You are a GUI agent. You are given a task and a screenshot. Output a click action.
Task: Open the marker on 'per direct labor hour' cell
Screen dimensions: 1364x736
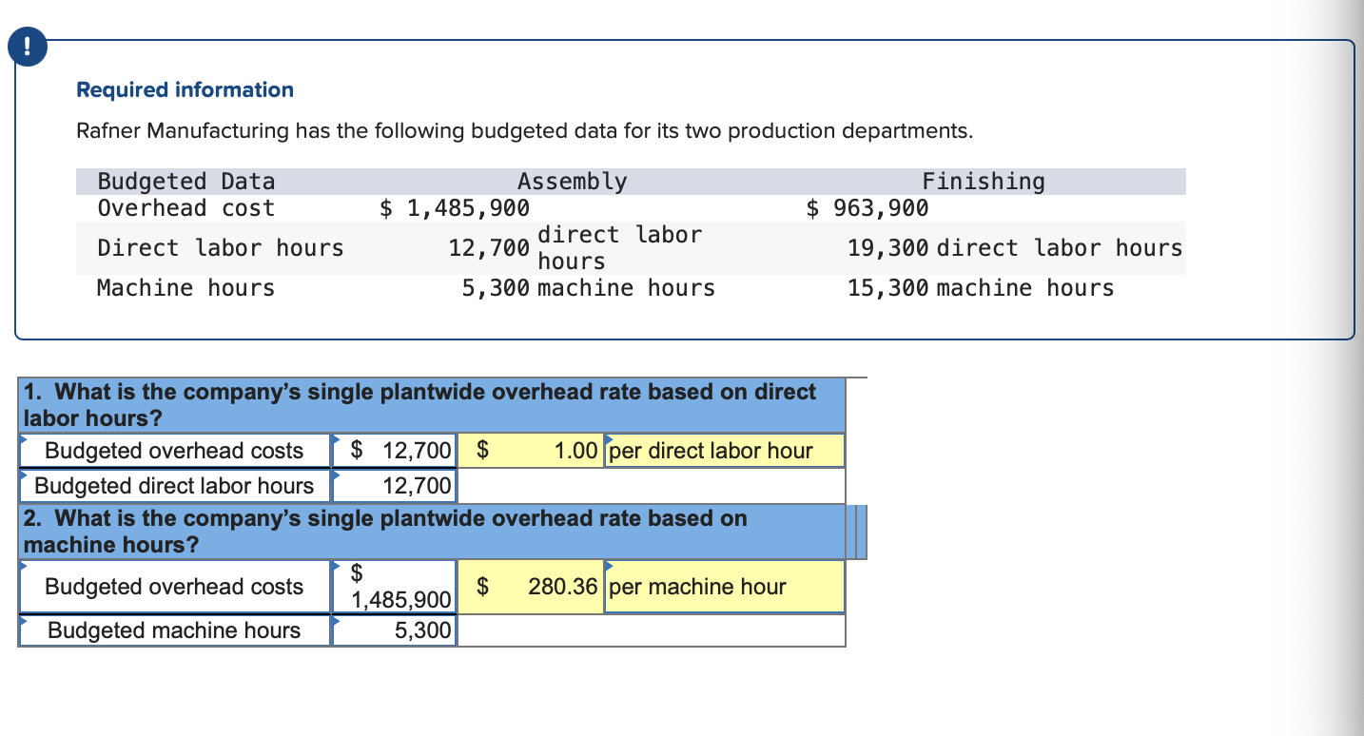click(x=609, y=438)
